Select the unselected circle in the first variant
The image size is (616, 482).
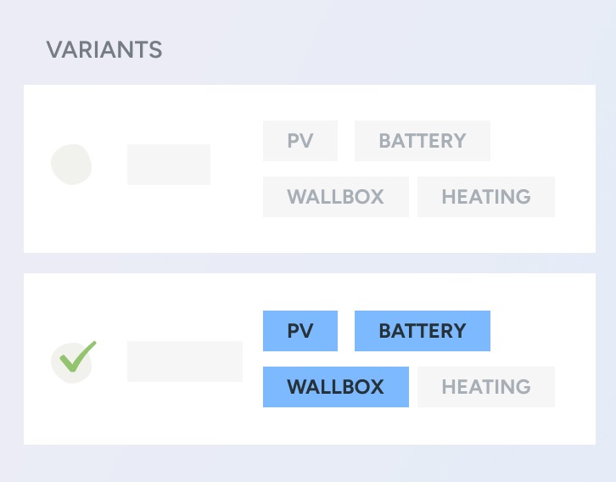pyautogui.click(x=71, y=165)
